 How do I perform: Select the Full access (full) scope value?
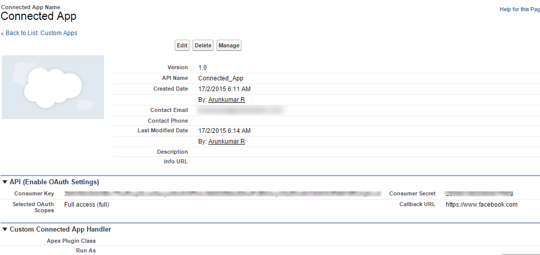[87, 205]
